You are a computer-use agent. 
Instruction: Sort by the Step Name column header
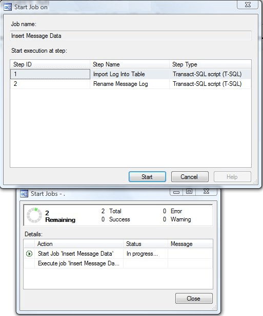(x=130, y=64)
